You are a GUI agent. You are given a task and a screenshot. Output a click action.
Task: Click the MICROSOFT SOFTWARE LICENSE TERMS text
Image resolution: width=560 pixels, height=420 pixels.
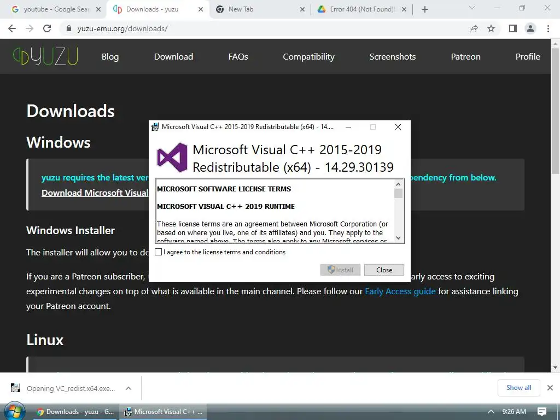click(224, 189)
